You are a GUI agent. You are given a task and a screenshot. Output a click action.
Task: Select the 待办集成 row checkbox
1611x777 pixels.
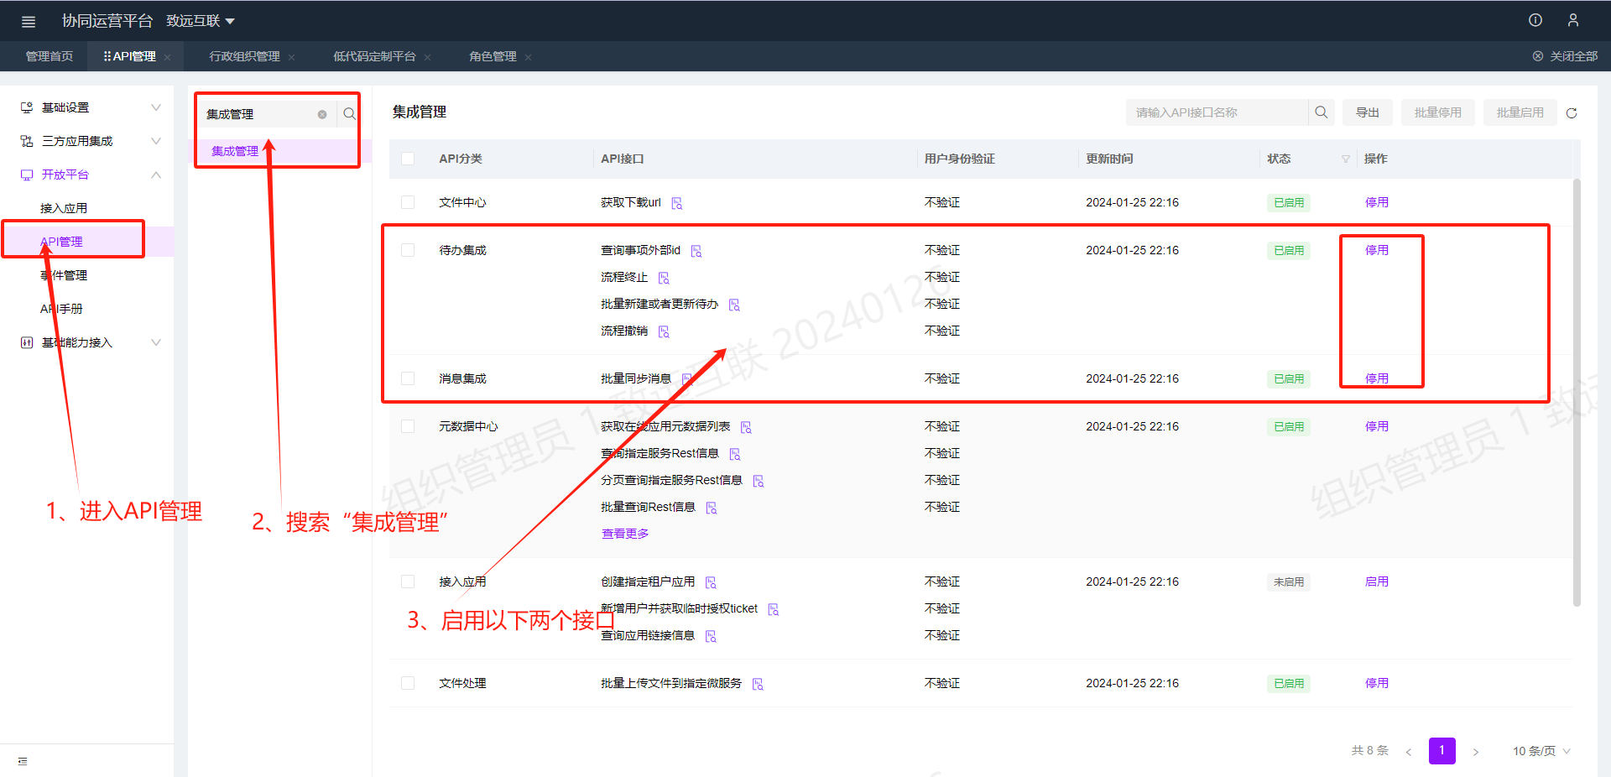coord(408,250)
